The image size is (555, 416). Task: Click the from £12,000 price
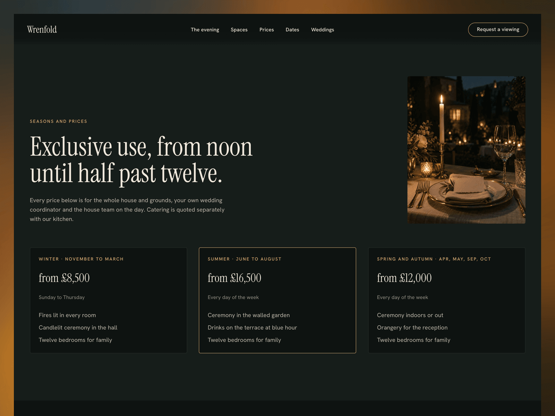(404, 278)
